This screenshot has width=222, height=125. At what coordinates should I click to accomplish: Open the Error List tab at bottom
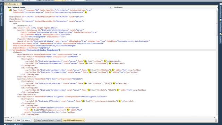9,124
